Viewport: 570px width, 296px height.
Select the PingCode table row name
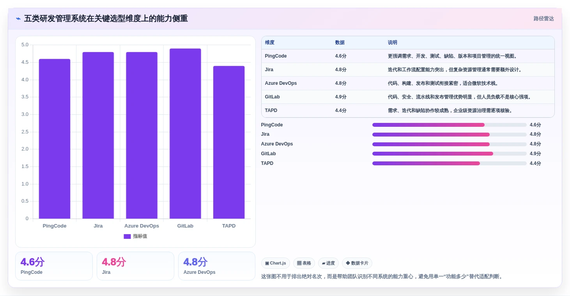(276, 56)
